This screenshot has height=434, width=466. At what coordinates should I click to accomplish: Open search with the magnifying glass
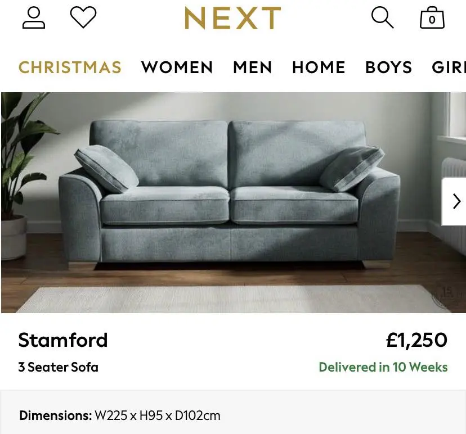coord(382,17)
